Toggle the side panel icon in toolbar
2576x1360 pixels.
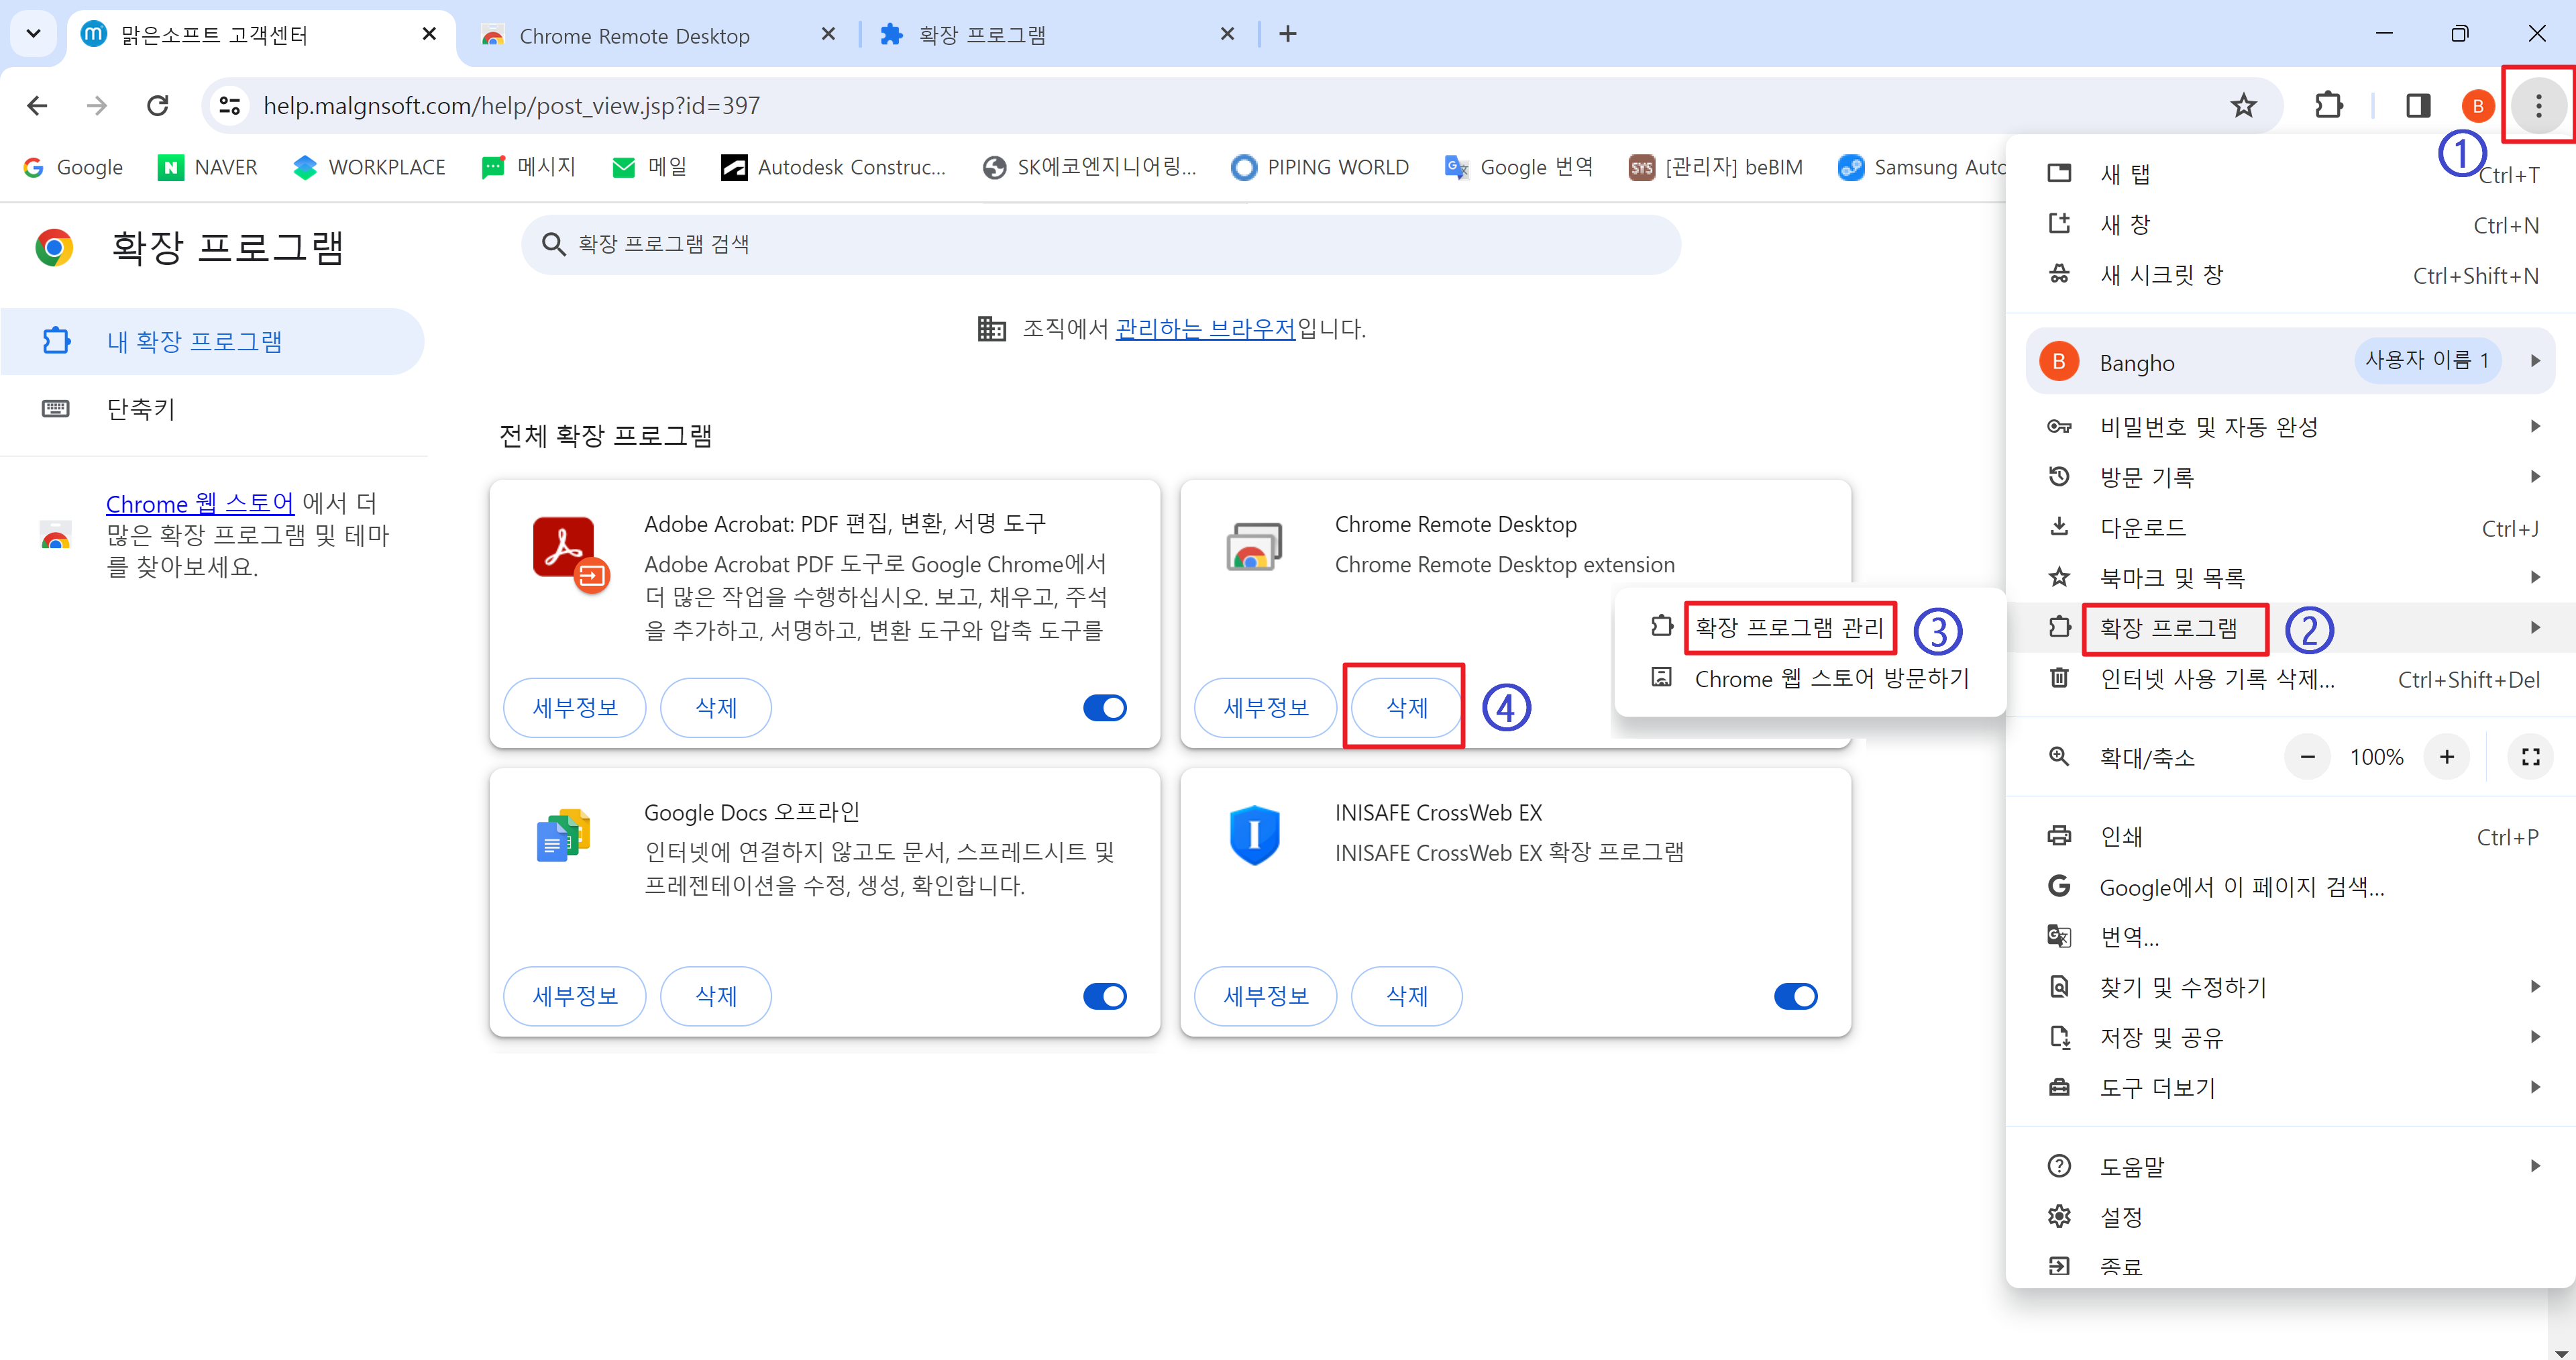2417,105
